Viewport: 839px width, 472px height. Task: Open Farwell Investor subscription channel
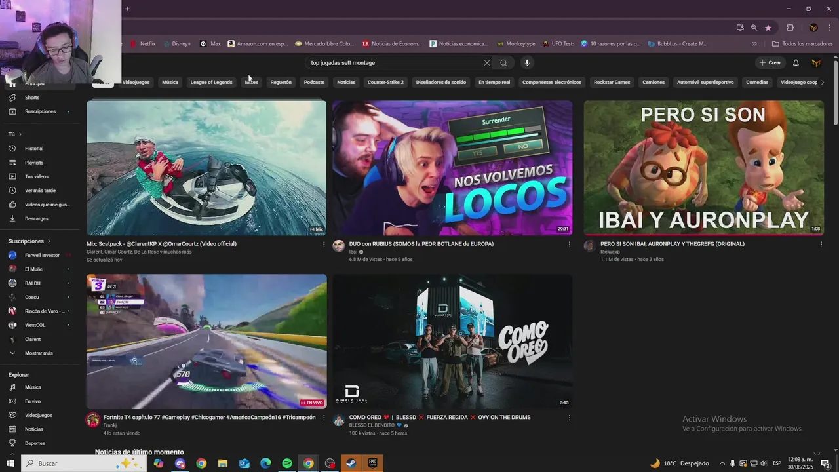42,255
